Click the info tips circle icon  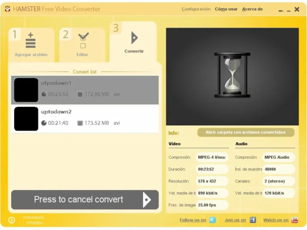(12, 220)
